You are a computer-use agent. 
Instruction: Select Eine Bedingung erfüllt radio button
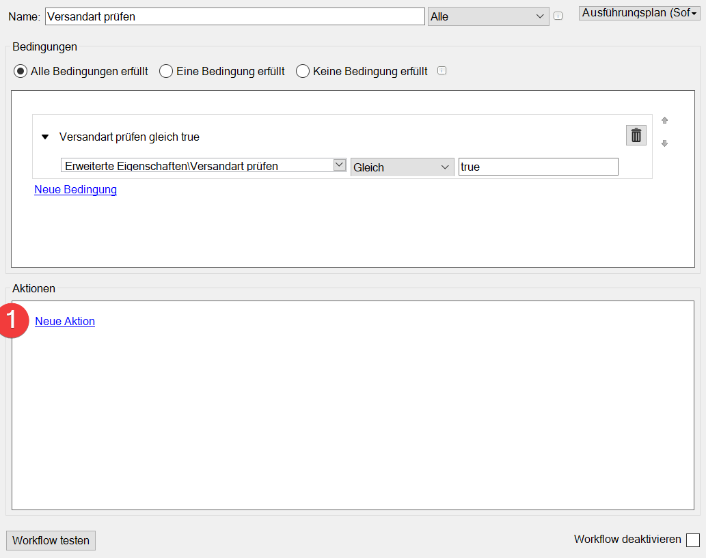[166, 71]
